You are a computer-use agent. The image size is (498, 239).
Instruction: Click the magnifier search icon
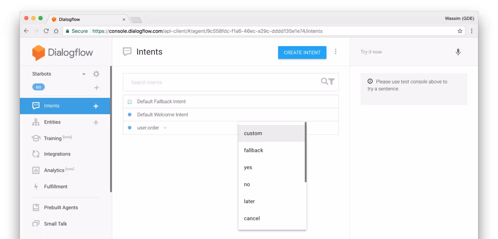324,81
